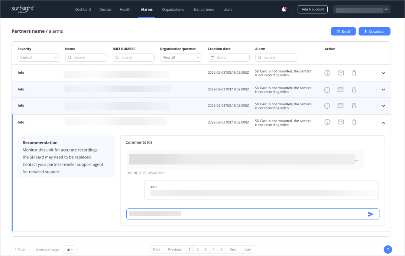Open the notifications bell

pyautogui.click(x=284, y=9)
